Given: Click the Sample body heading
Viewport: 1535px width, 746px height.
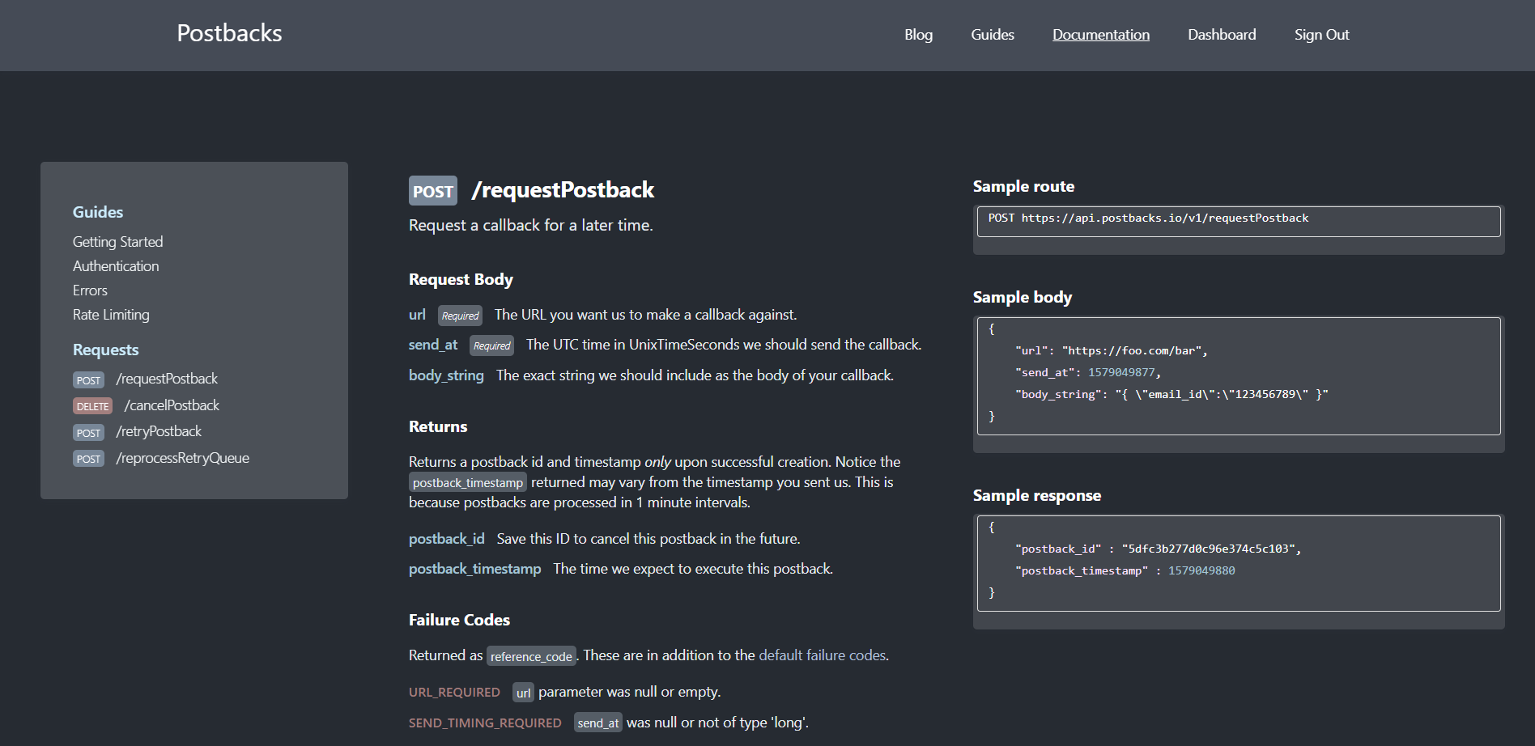Looking at the screenshot, I should [1023, 297].
